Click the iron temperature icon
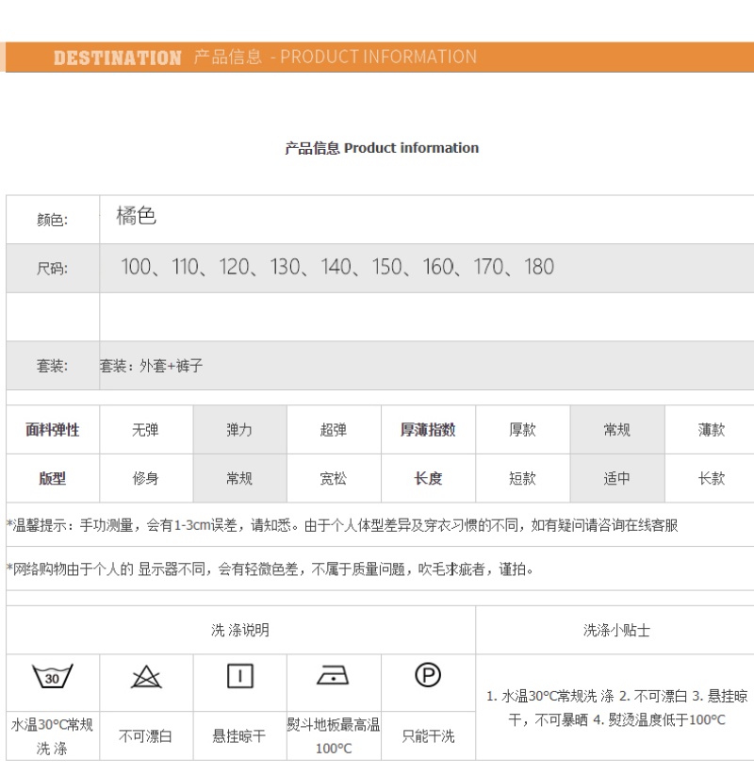The width and height of the screenshot is (754, 775). 333,675
